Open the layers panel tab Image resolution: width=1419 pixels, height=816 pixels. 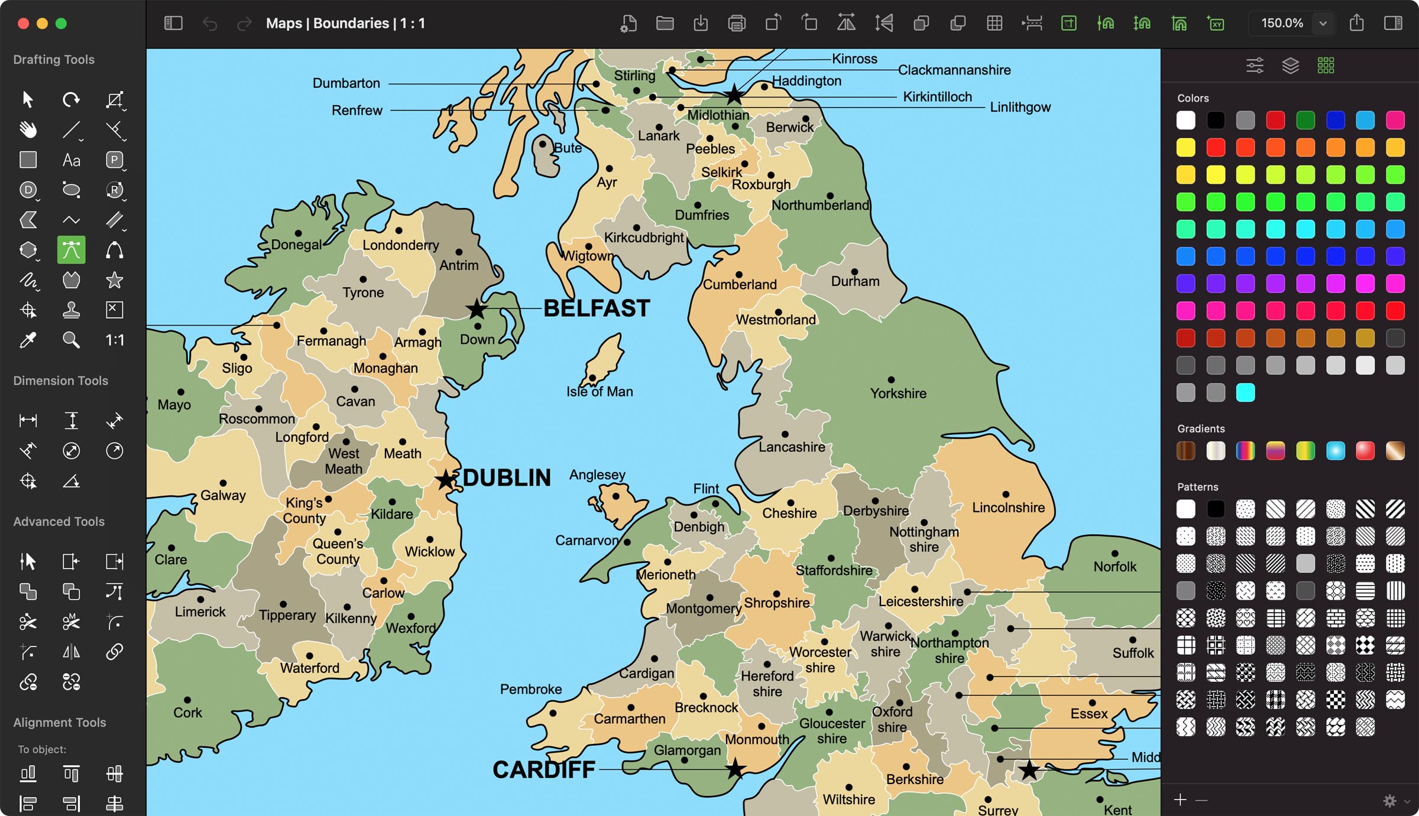[x=1290, y=66]
